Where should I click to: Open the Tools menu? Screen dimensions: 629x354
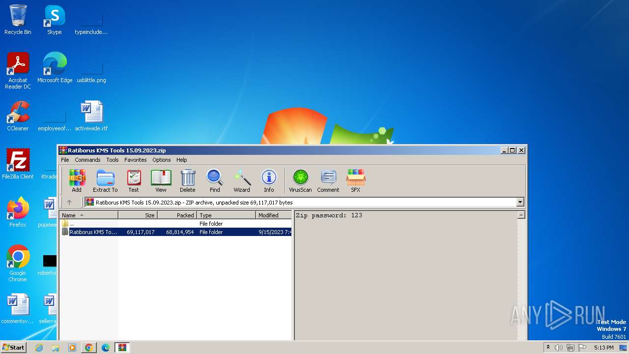coord(113,160)
